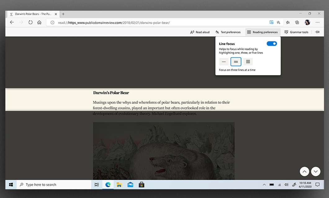Reload the page with refresh icon
The width and height of the screenshot is (329, 198).
(x=30, y=22)
